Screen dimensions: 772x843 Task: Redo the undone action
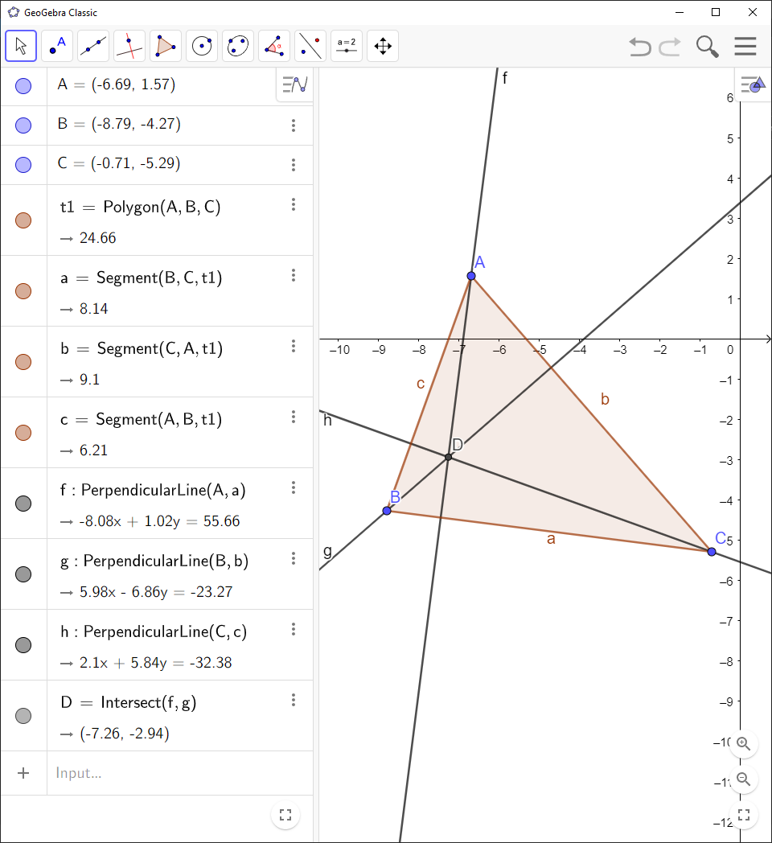670,47
